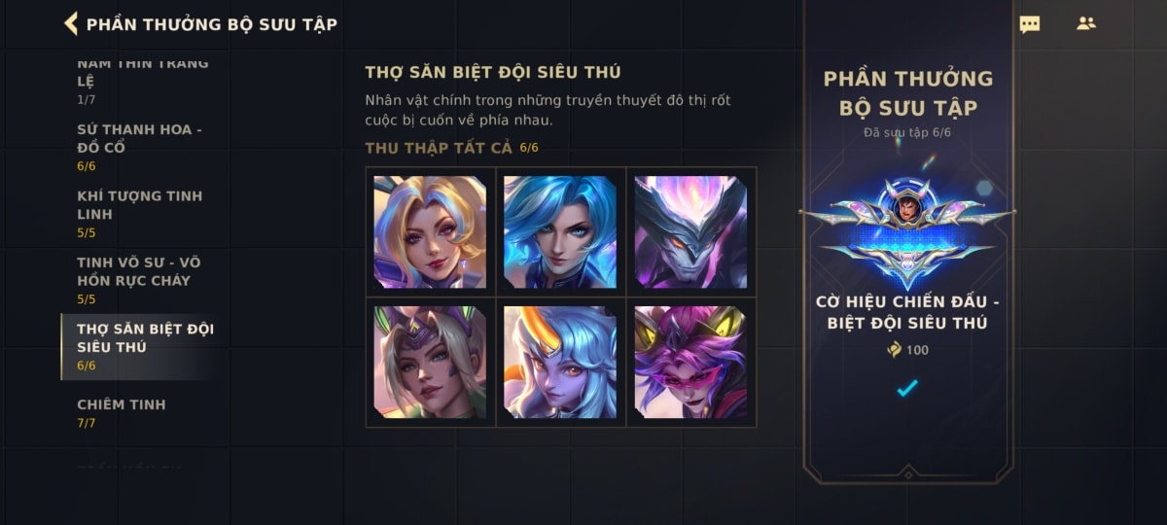The width and height of the screenshot is (1167, 525).
Task: Click the Biệt Đội Siêu Thú battle banner emblem
Action: click(907, 231)
